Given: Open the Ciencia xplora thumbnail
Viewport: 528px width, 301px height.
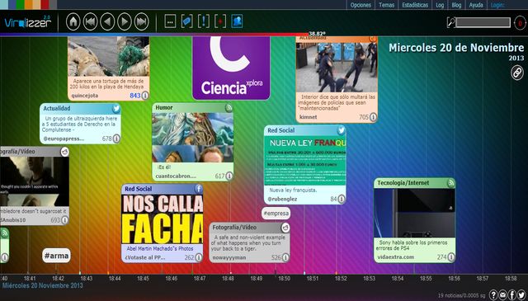Looking at the screenshot, I should [231, 68].
